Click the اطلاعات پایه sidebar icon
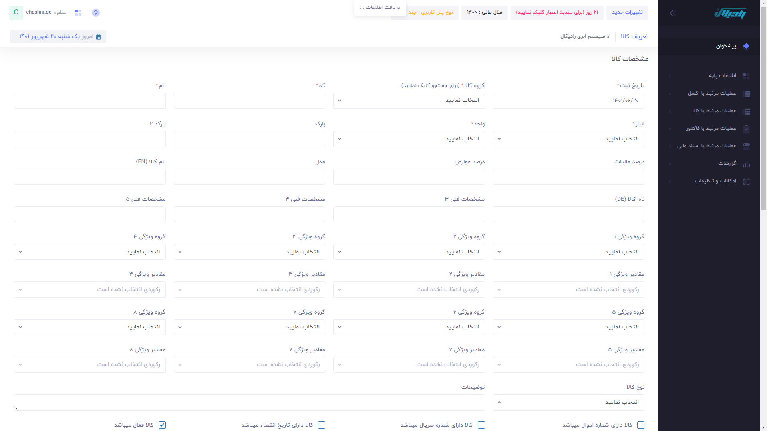This screenshot has width=767, height=431. (x=746, y=76)
